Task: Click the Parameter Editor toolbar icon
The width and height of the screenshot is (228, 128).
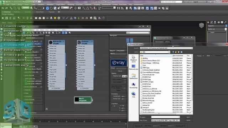Action: coord(66,33)
